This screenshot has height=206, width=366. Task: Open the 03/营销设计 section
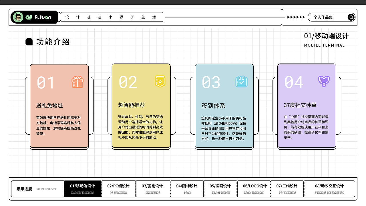(153, 189)
